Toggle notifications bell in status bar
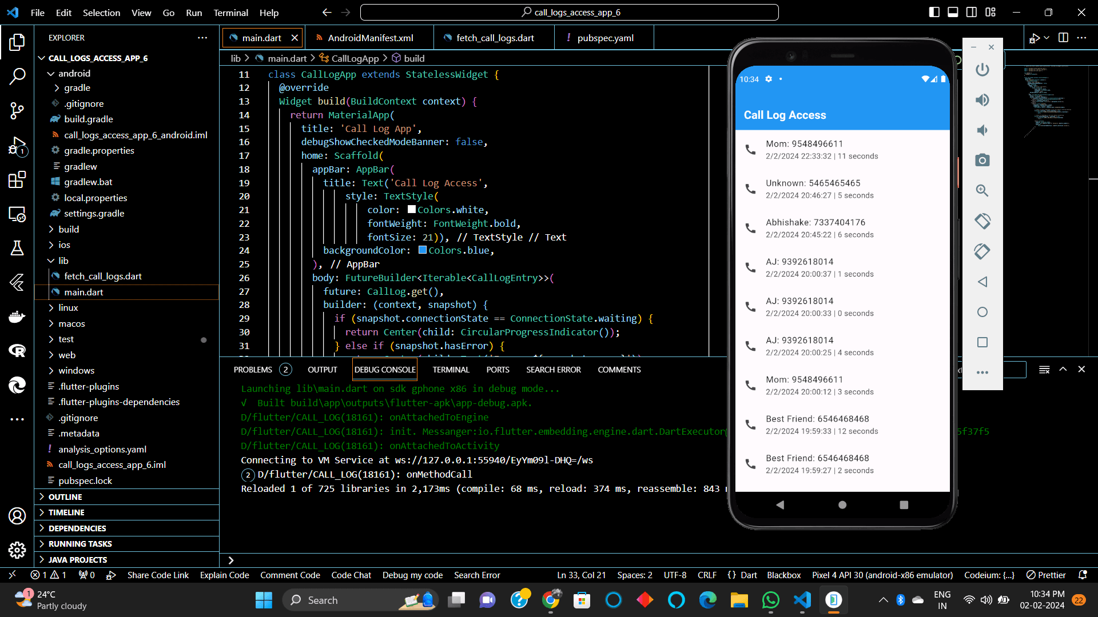The width and height of the screenshot is (1098, 617). (x=1083, y=575)
